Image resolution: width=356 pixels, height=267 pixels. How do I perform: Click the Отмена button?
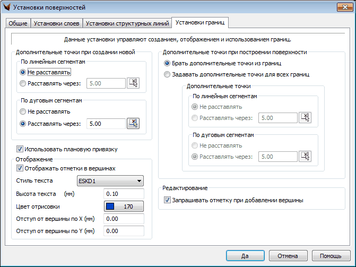coord(288,255)
